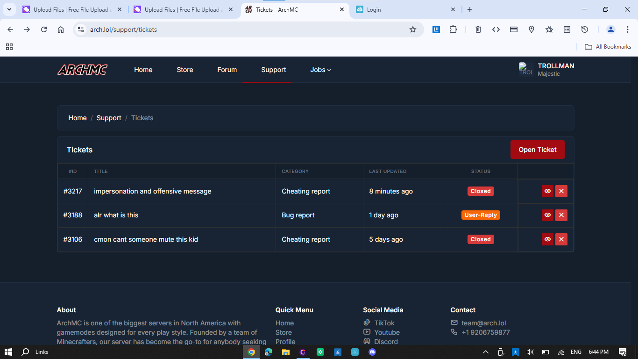Click the code brackets extension icon
Viewport: 638px width, 359px height.
tap(496, 29)
